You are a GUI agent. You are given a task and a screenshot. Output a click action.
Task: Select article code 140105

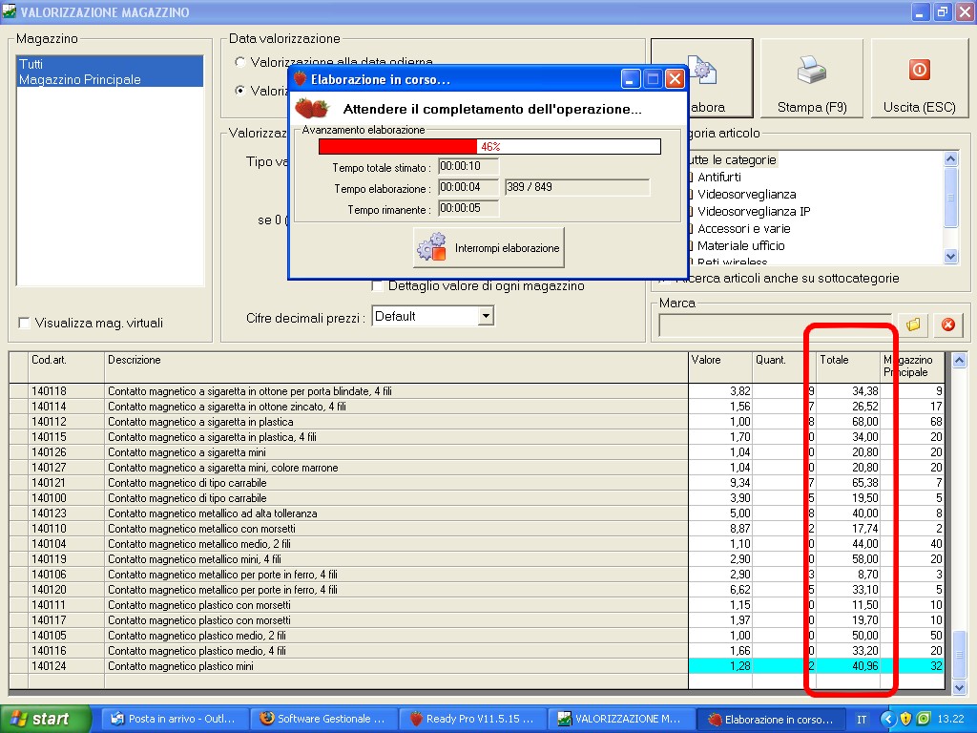tap(49, 636)
